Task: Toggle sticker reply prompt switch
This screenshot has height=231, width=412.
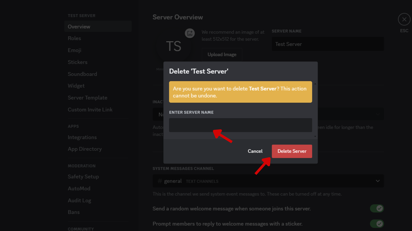Action: [377, 224]
